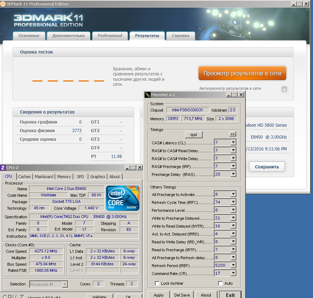313x298 pixels.
Task: Enable the Lock mchbar checkbox
Action: pyautogui.click(x=157, y=283)
